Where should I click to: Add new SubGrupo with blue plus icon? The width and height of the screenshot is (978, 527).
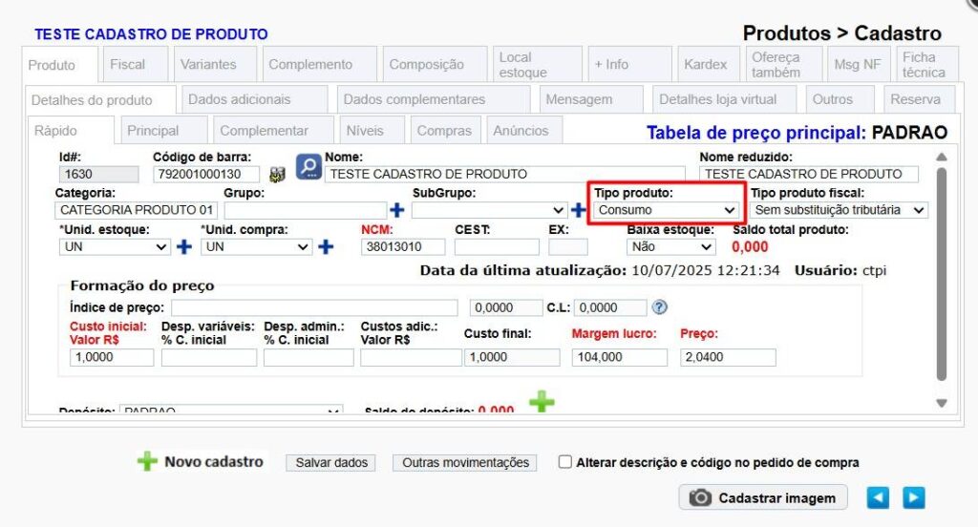[x=578, y=210]
